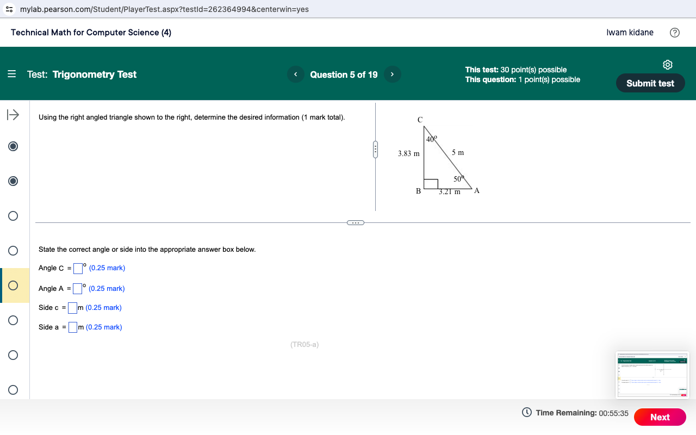Click the profile icon in the browser address bar

(9, 9)
